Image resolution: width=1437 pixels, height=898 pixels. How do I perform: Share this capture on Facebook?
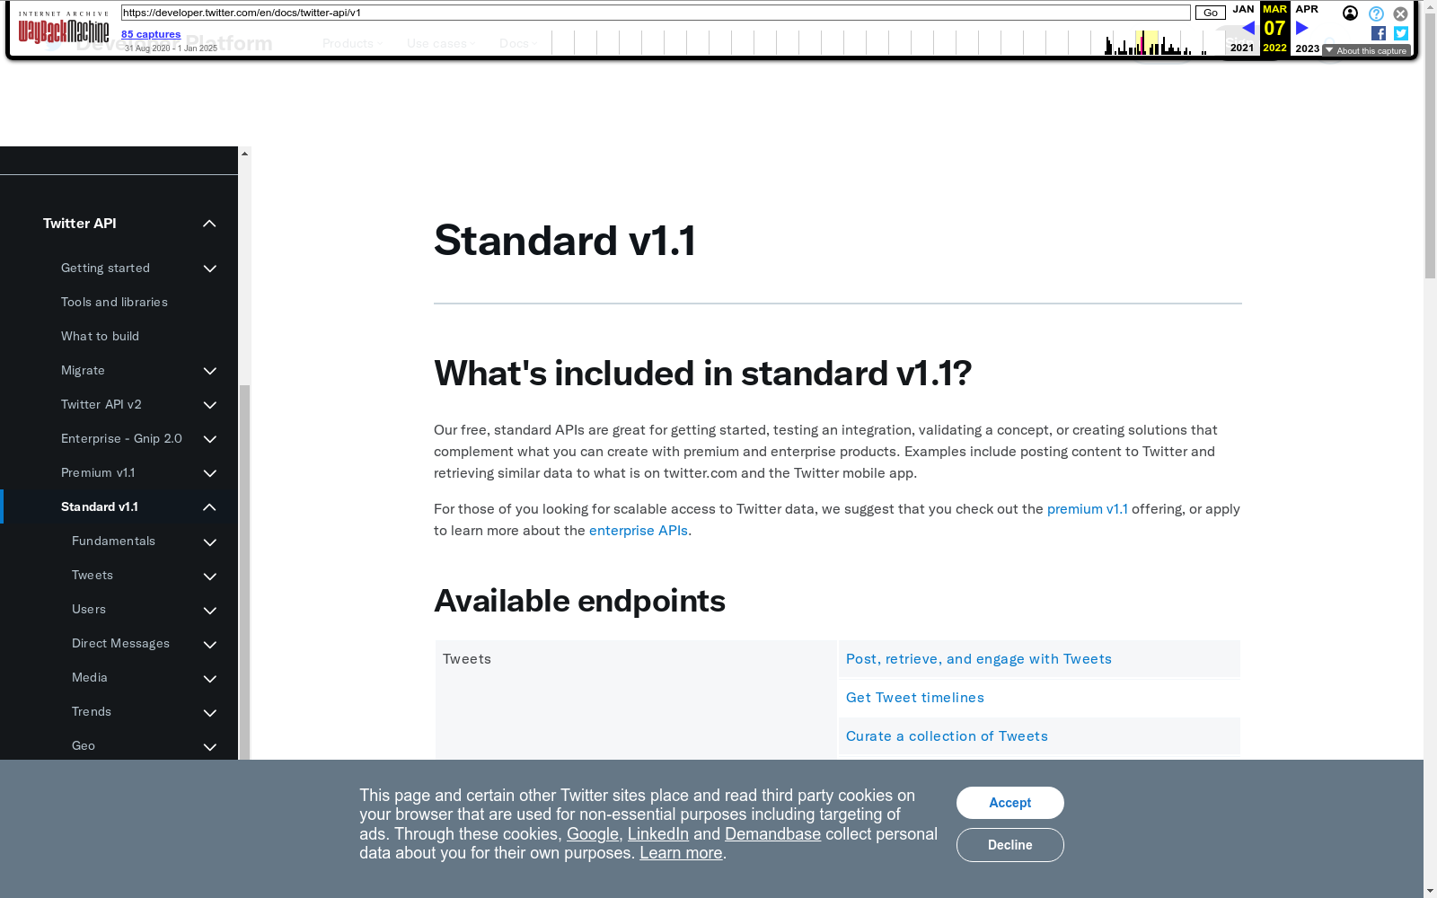(1379, 33)
